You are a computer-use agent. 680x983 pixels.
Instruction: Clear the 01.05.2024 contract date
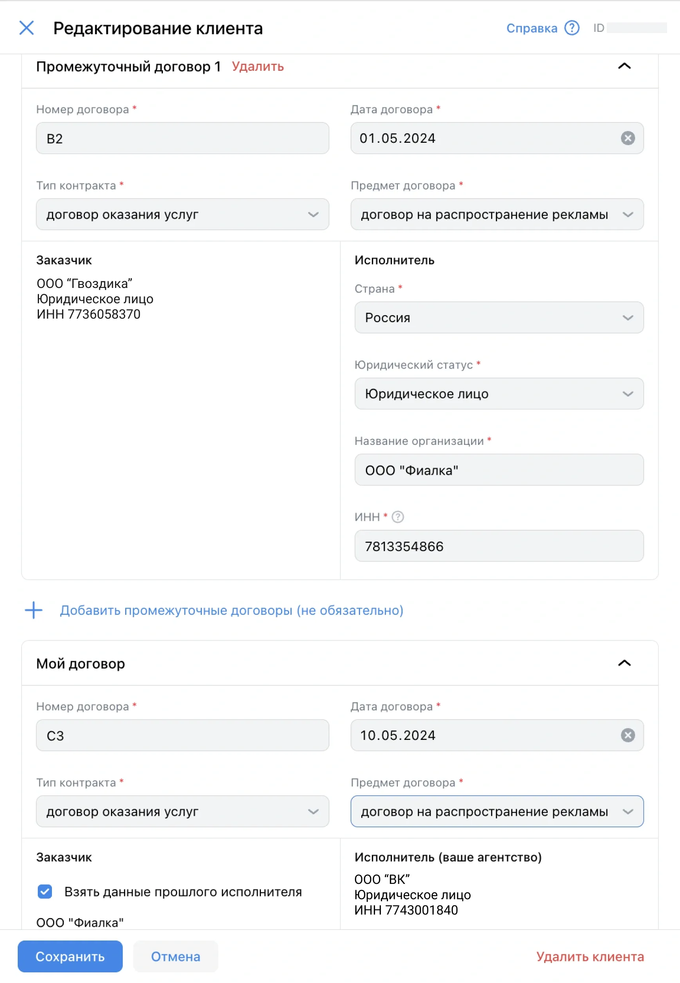pos(628,138)
